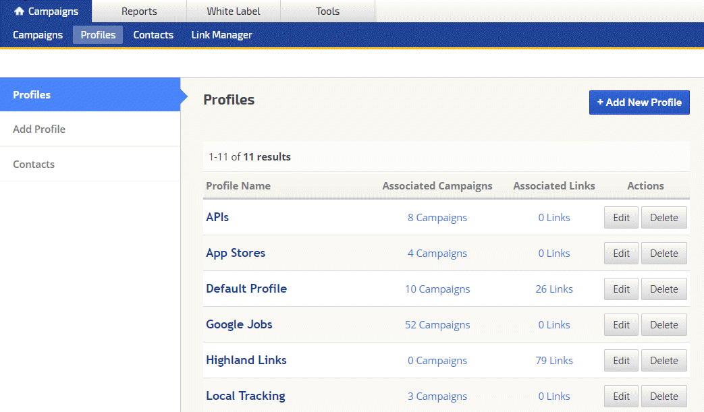The width and height of the screenshot is (704, 412).
Task: Delete the Google Jobs profile
Action: (x=664, y=325)
